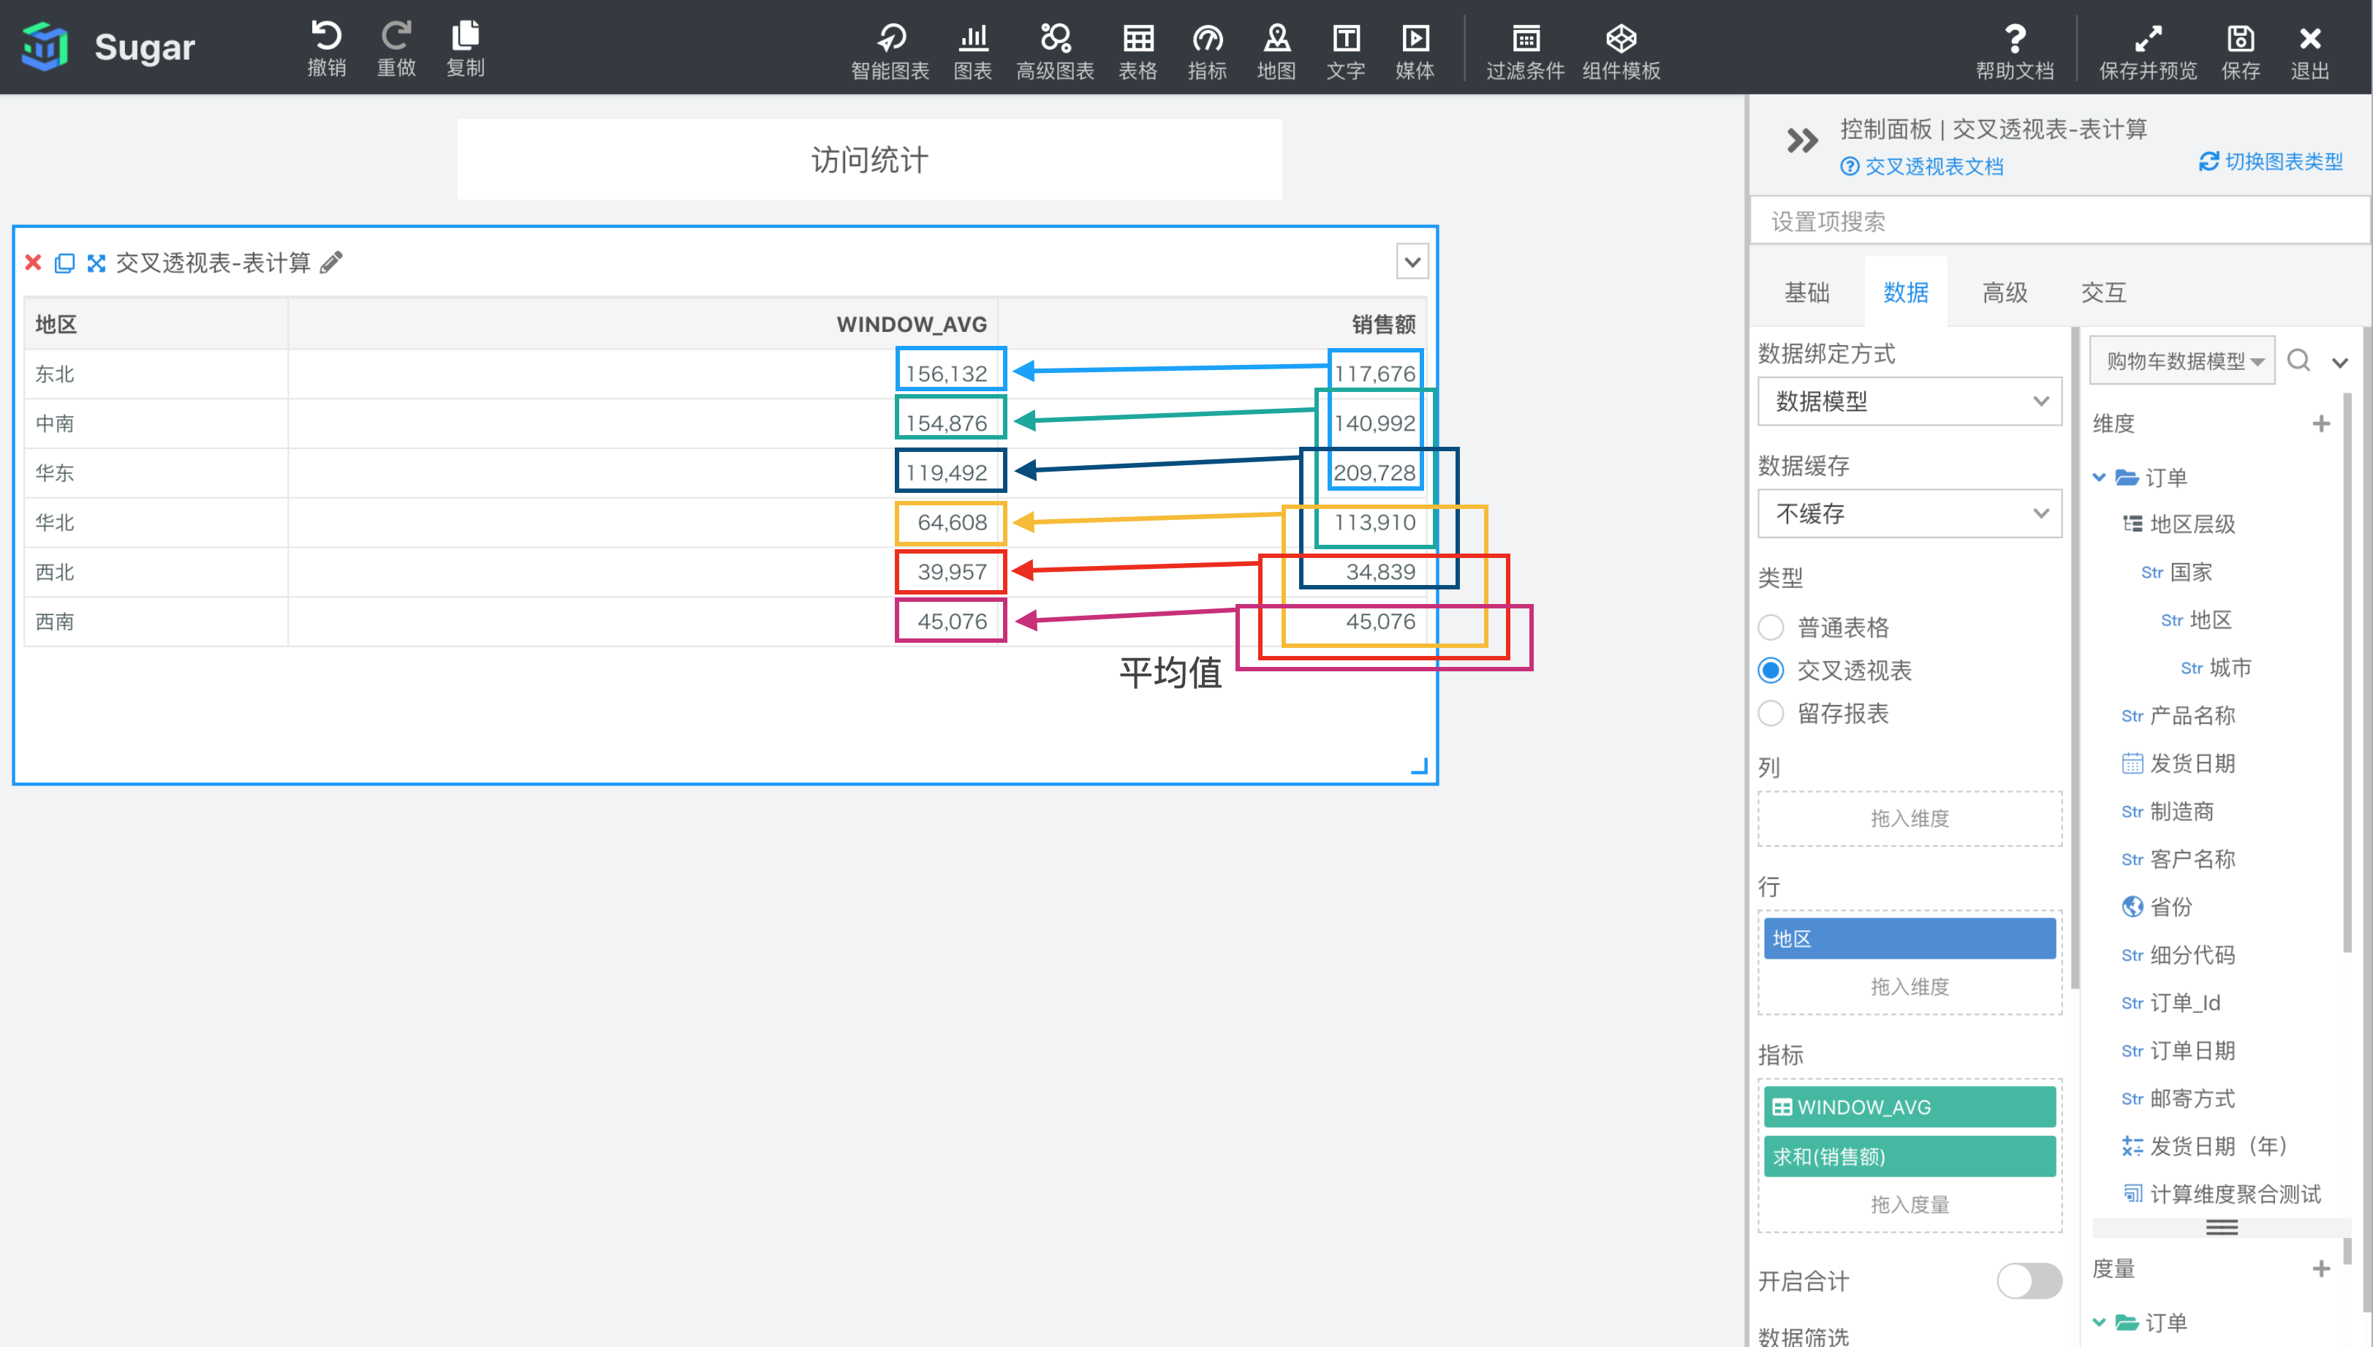Open the 交叉透视表文档 link
The height and width of the screenshot is (1347, 2373).
[x=1922, y=167]
